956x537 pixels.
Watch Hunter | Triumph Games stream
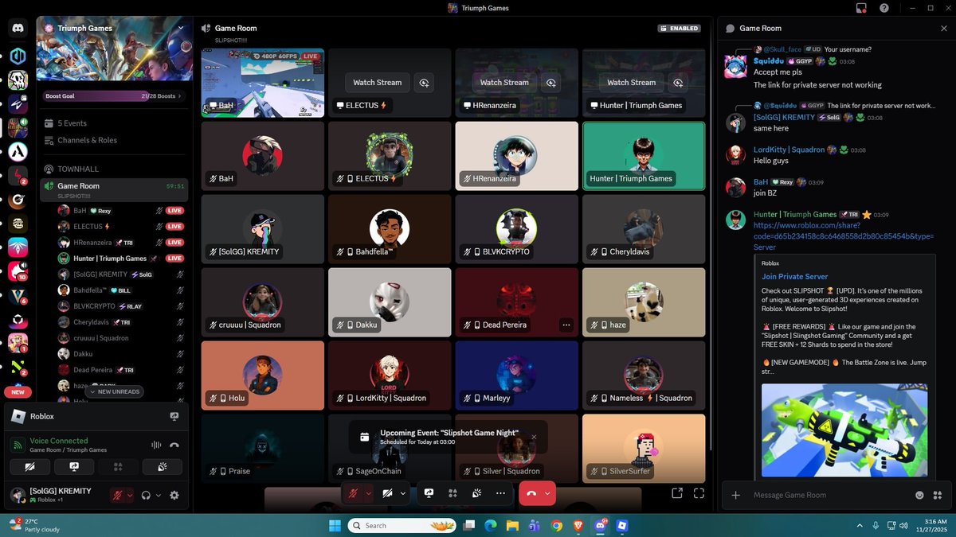(632, 82)
